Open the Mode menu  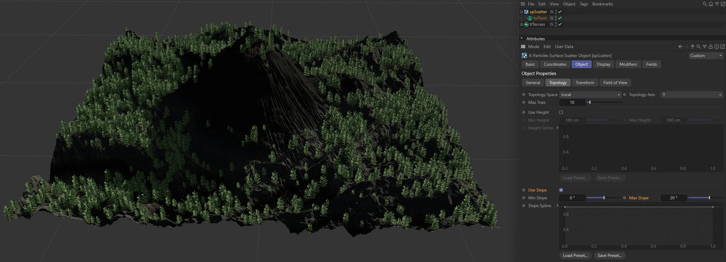click(x=533, y=47)
